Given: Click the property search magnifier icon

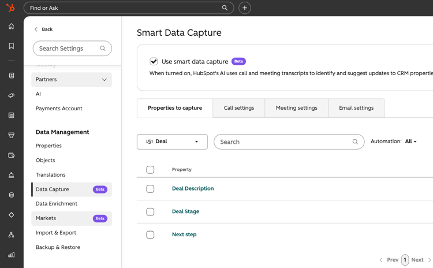Looking at the screenshot, I should 355,142.
